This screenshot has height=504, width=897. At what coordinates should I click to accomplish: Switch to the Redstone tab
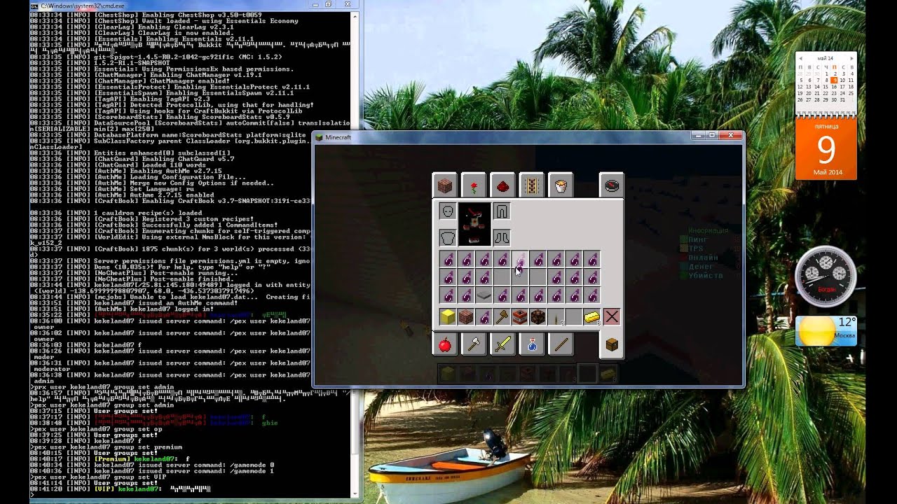502,185
